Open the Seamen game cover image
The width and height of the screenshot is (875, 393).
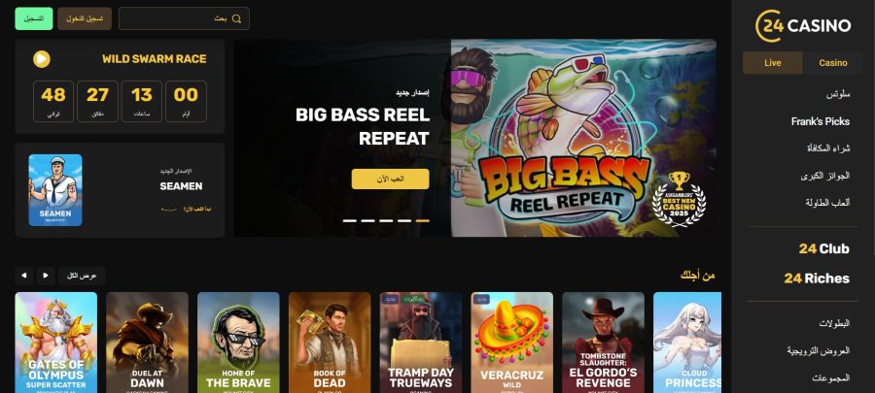pos(55,190)
